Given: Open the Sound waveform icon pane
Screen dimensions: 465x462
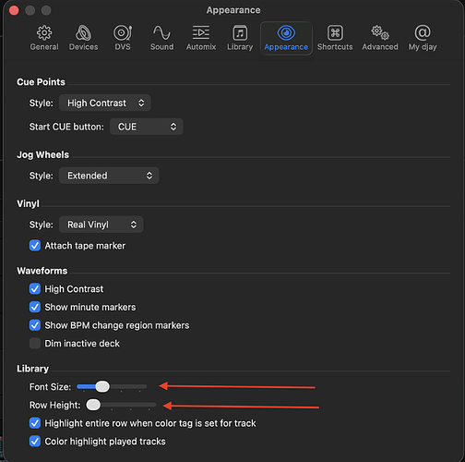Looking at the screenshot, I should (161, 32).
